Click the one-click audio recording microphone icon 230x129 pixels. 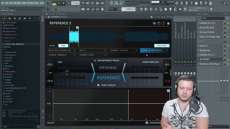187,3
